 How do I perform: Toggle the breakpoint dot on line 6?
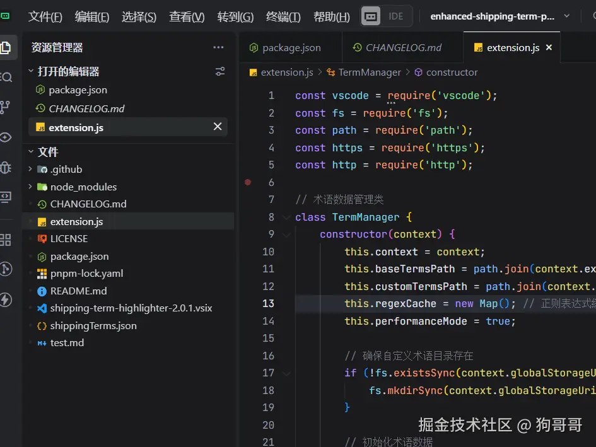pyautogui.click(x=248, y=182)
